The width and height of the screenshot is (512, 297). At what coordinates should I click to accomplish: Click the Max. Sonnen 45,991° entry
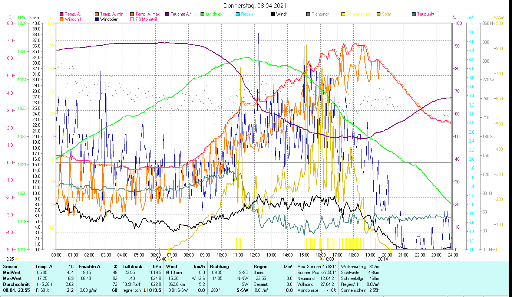317,267
